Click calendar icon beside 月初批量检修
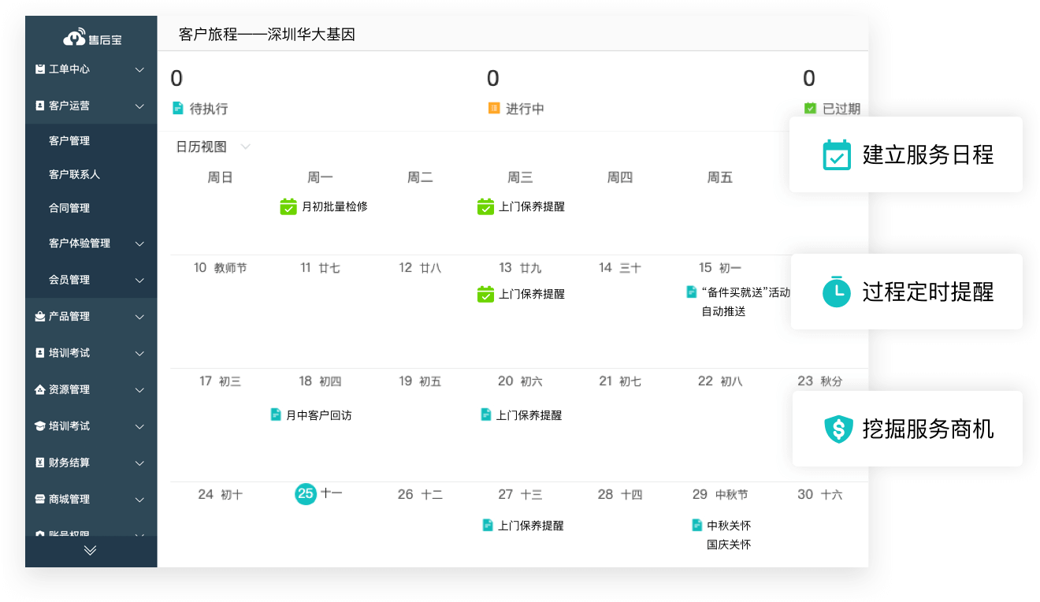The image size is (1040, 602). pyautogui.click(x=288, y=206)
